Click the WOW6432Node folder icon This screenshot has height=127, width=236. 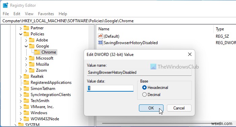(26, 119)
